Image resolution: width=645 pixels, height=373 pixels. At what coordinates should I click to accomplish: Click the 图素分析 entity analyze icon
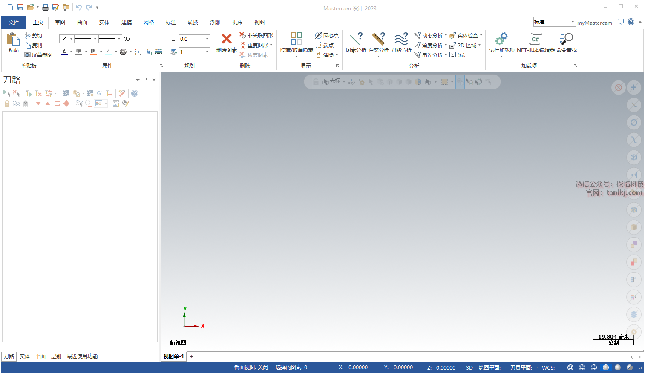[356, 39]
